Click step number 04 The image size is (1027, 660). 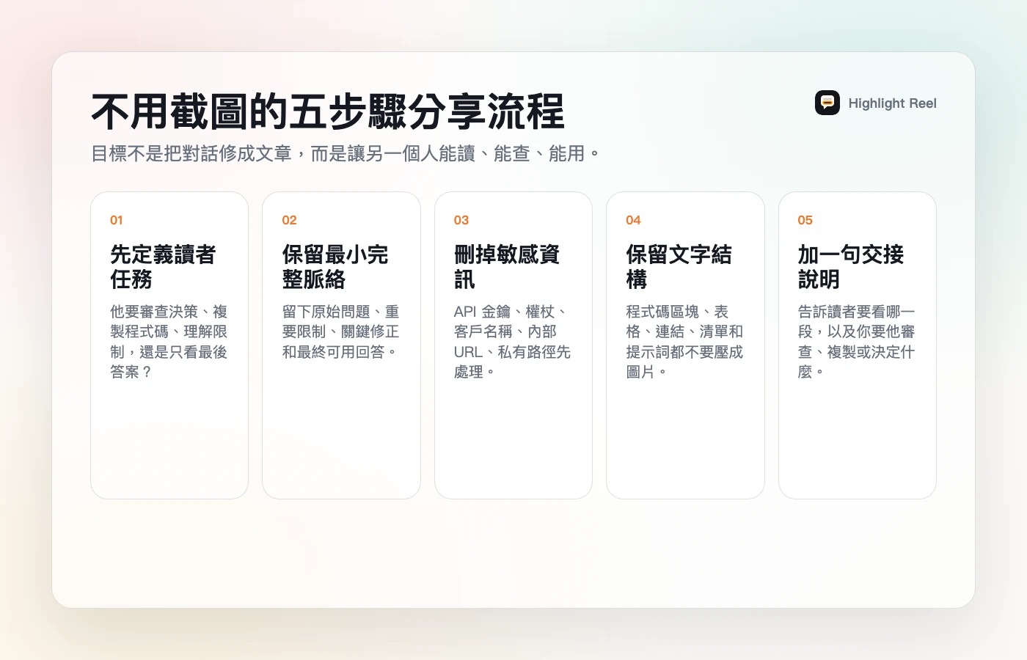tap(633, 220)
